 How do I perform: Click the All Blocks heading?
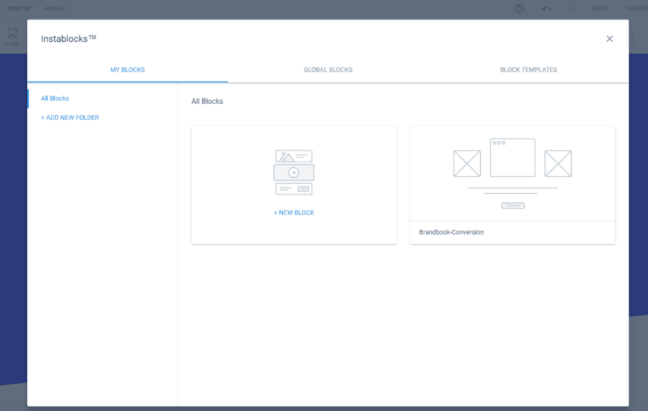pyautogui.click(x=207, y=101)
